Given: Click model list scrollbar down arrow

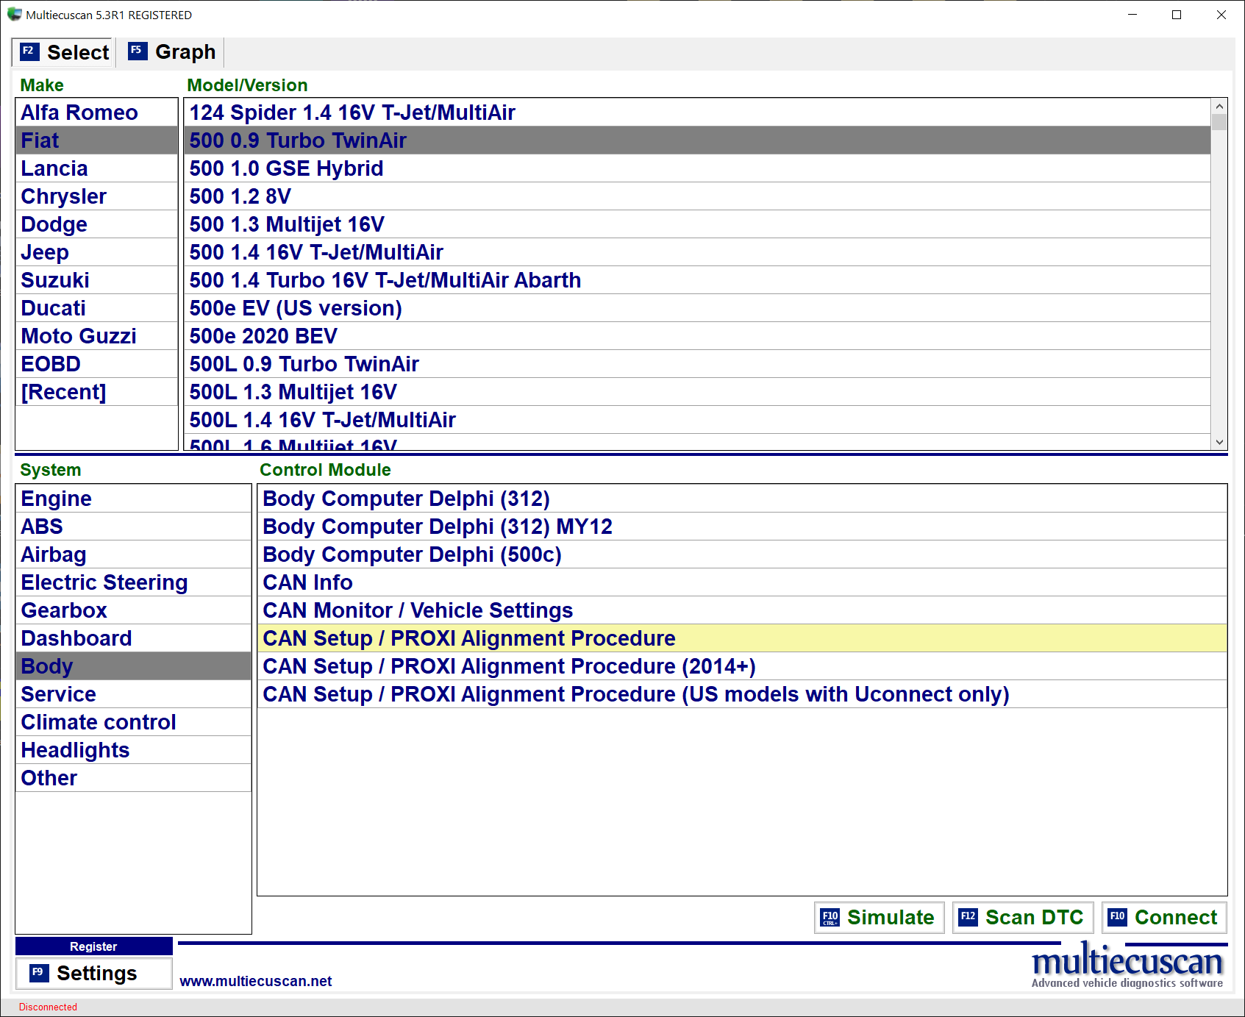Looking at the screenshot, I should [1219, 442].
